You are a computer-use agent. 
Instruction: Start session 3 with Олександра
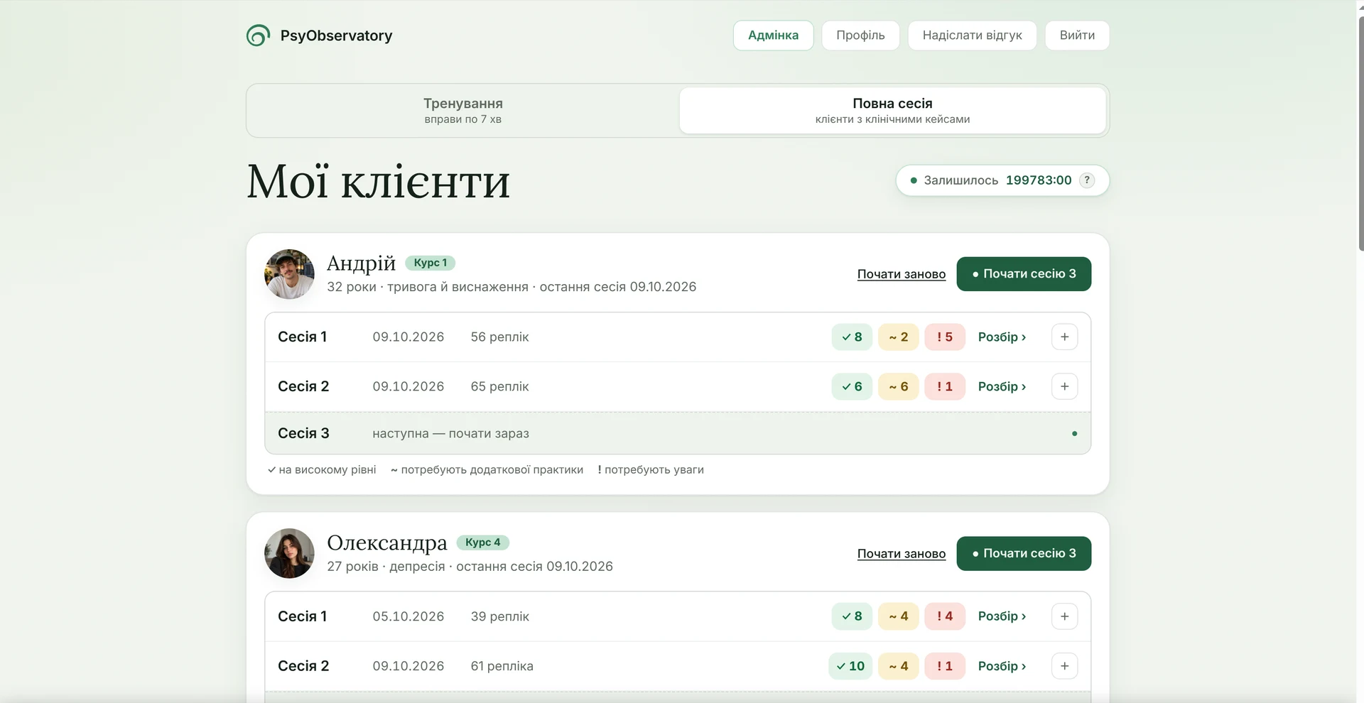1024,553
